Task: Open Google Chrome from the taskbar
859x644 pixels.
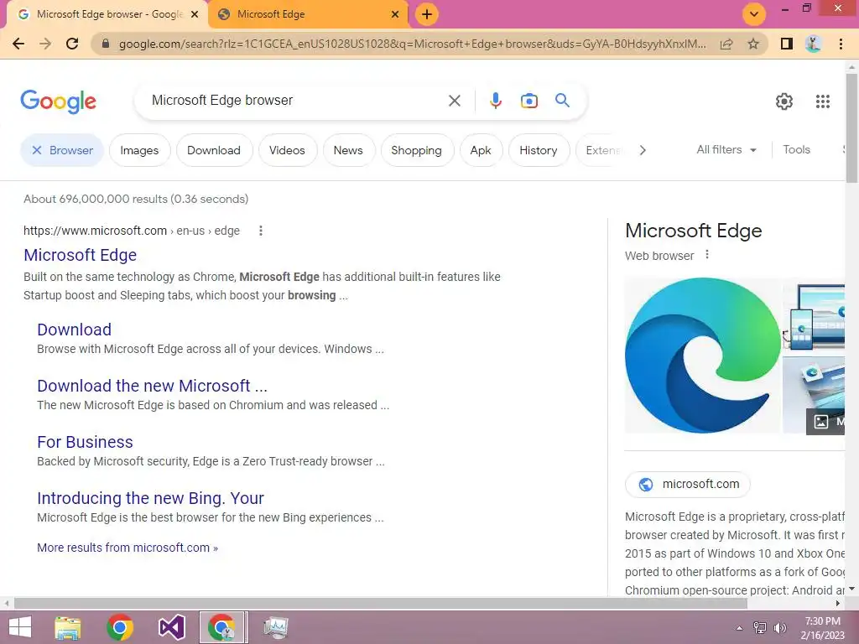Action: [x=120, y=627]
